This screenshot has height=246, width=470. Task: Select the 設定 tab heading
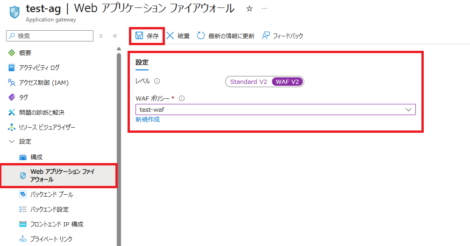pyautogui.click(x=142, y=62)
